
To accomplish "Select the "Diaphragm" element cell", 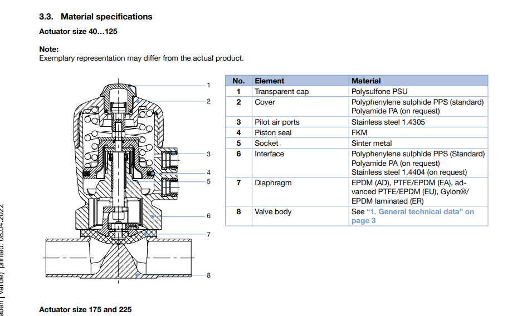I will [273, 182].
